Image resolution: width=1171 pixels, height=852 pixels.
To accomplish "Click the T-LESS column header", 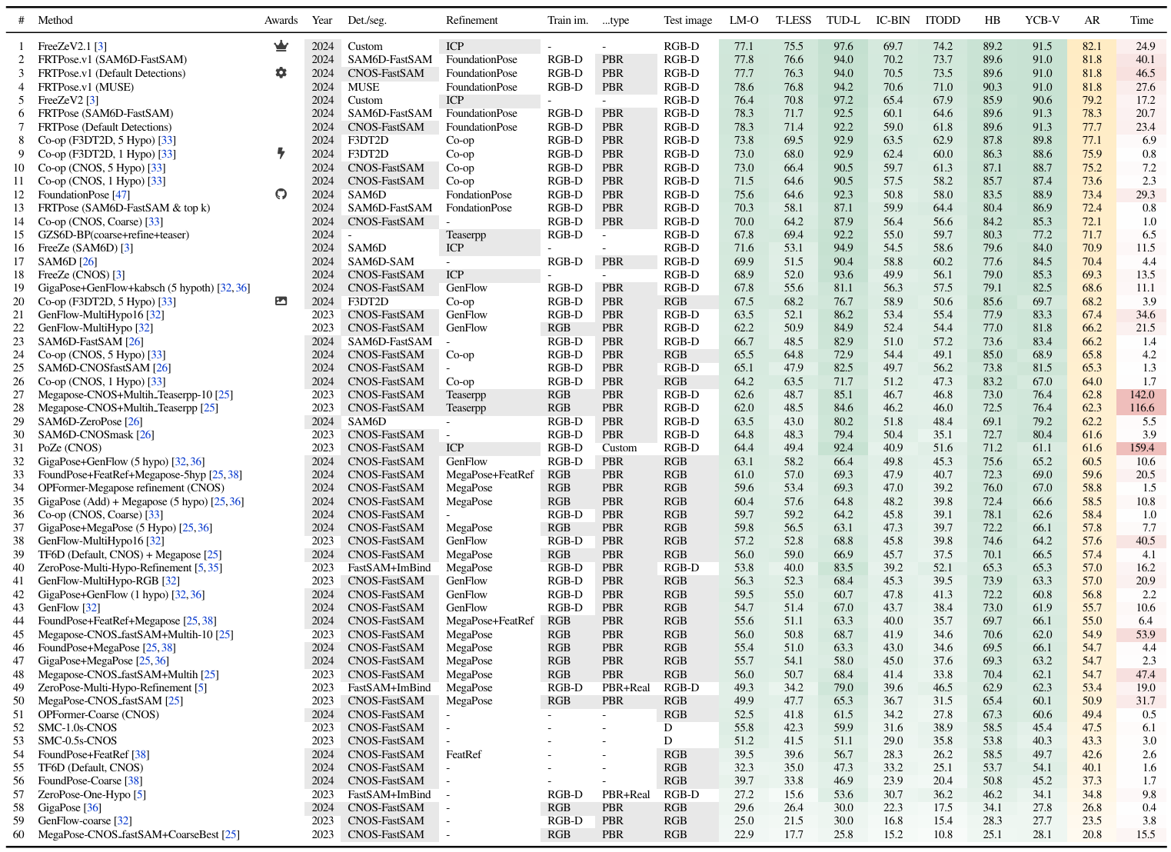I will click(x=793, y=20).
